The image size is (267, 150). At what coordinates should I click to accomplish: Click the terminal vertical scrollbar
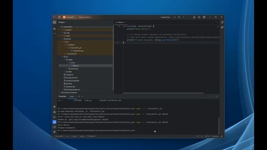coord(219,126)
